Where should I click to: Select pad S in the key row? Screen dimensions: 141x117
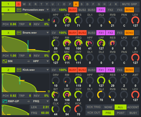(x=82, y=4)
